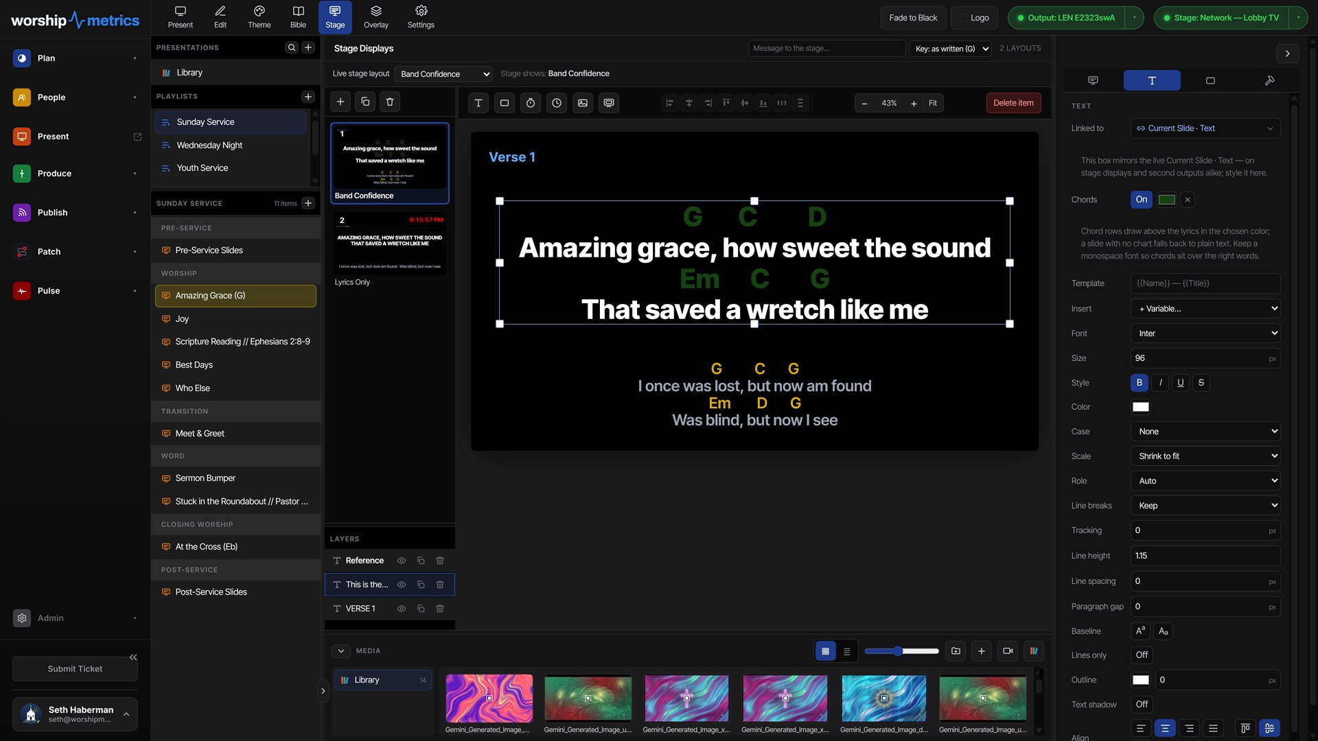1318x741 pixels.
Task: Collapse the left sidebar with double chevron
Action: point(133,657)
